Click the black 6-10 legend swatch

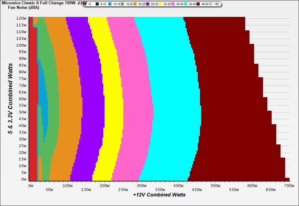coord(97,4)
